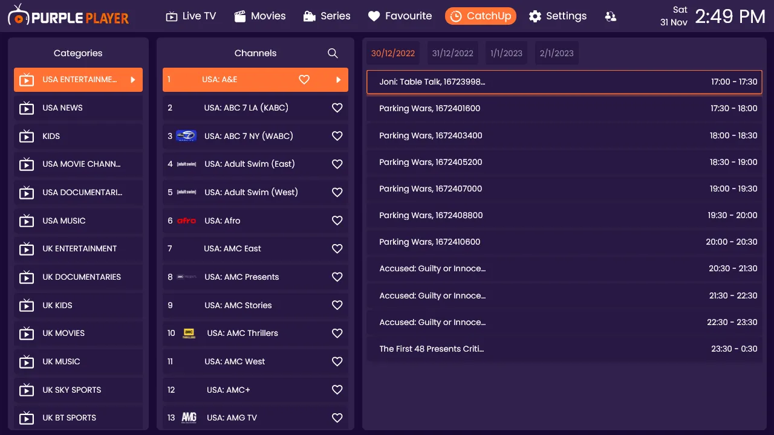Viewport: 774px width, 435px height.
Task: Toggle favourite heart for USA: ABC 7 NY (WABC)
Action: point(337,136)
